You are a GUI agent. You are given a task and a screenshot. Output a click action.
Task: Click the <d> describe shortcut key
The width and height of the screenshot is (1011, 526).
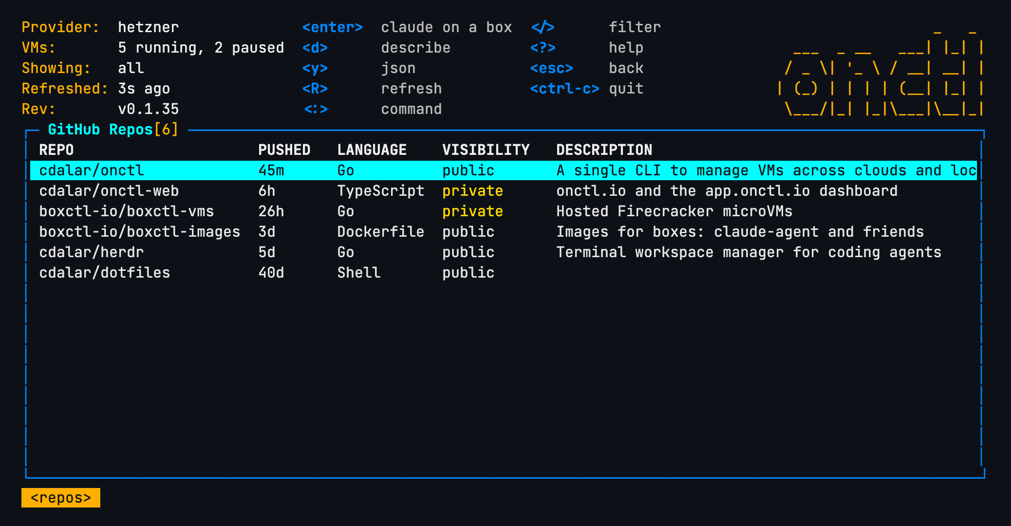coord(315,48)
